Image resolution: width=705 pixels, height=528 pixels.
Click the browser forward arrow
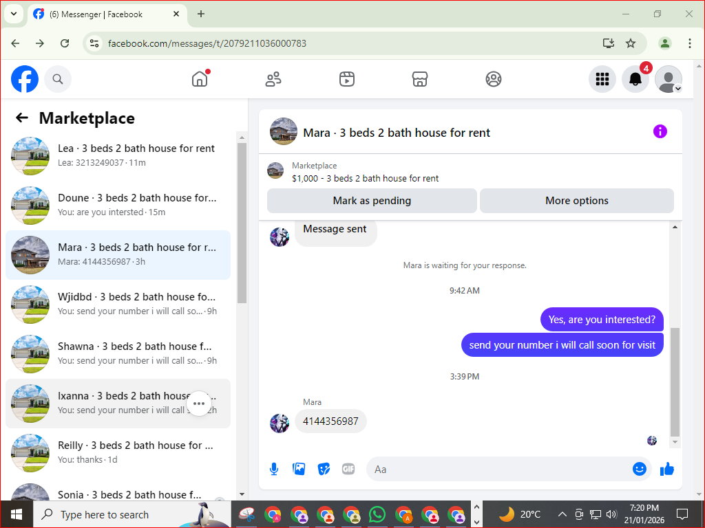pyautogui.click(x=40, y=43)
